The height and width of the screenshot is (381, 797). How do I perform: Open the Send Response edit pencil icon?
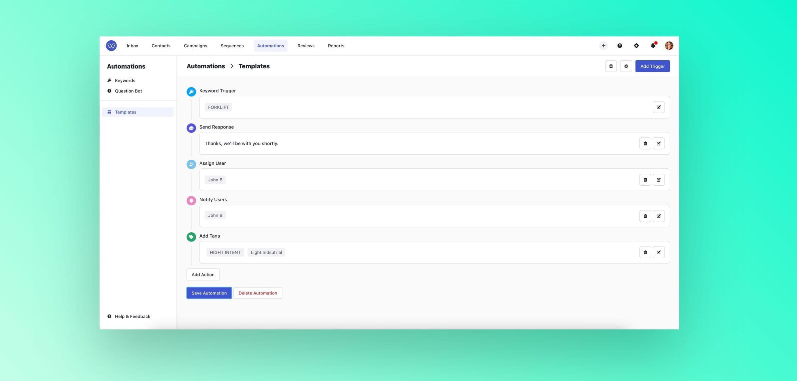pyautogui.click(x=658, y=143)
